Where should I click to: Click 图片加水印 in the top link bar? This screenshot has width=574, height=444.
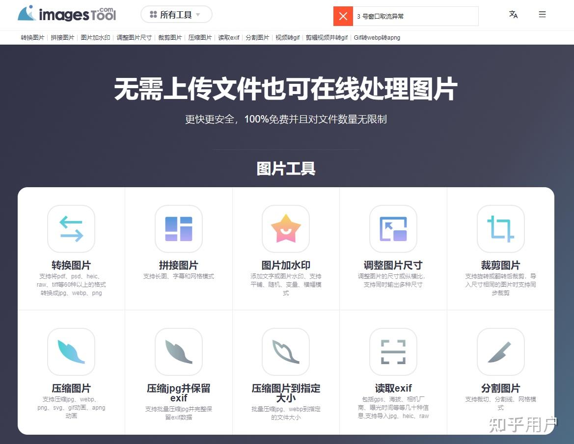(95, 37)
